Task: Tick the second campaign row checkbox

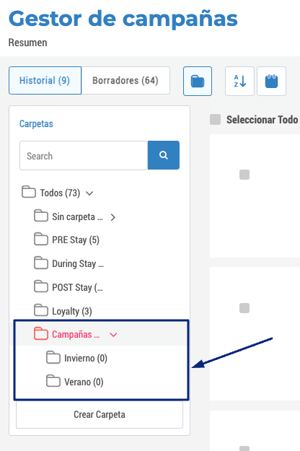Action: pos(244,308)
